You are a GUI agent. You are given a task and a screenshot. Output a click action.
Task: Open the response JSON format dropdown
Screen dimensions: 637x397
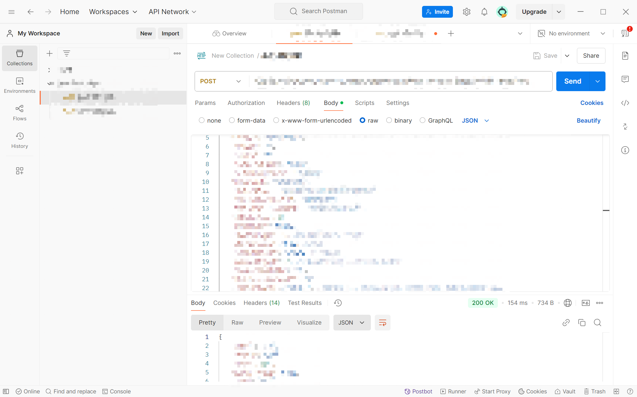tap(352, 323)
